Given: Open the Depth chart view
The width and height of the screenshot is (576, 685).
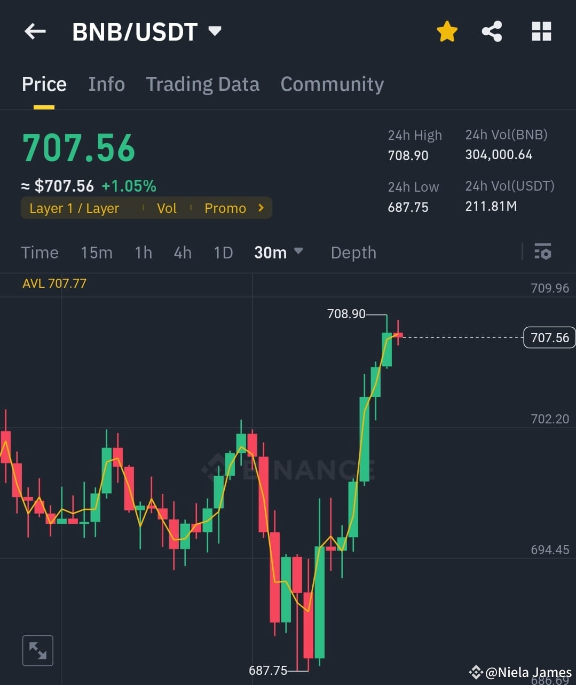Looking at the screenshot, I should tap(353, 253).
